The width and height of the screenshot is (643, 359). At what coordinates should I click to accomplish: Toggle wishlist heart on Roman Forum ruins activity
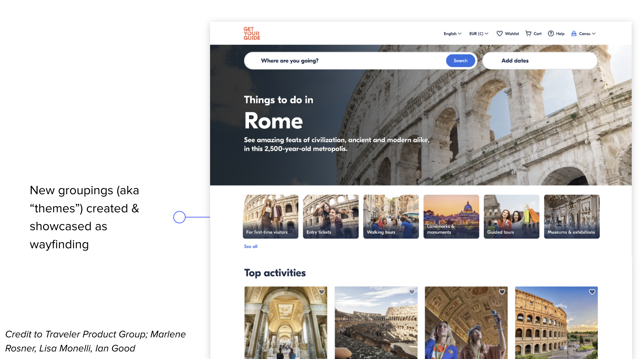pos(412,292)
